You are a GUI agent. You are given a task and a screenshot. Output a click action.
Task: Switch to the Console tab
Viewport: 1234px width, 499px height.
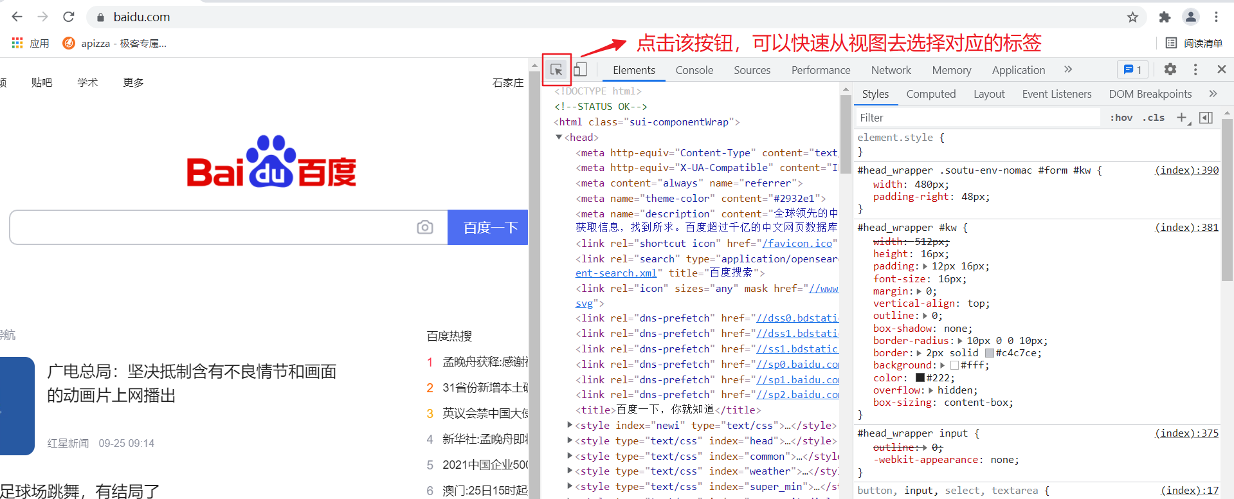(694, 70)
